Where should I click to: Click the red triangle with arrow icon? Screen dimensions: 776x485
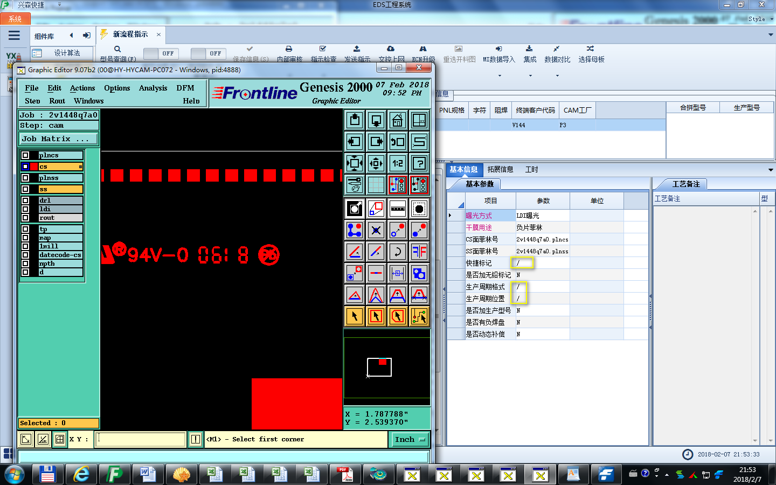[x=355, y=295]
